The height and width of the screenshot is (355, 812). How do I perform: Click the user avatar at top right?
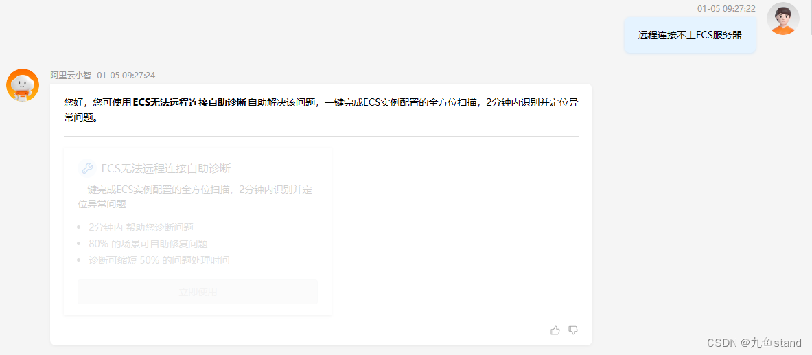[x=783, y=19]
